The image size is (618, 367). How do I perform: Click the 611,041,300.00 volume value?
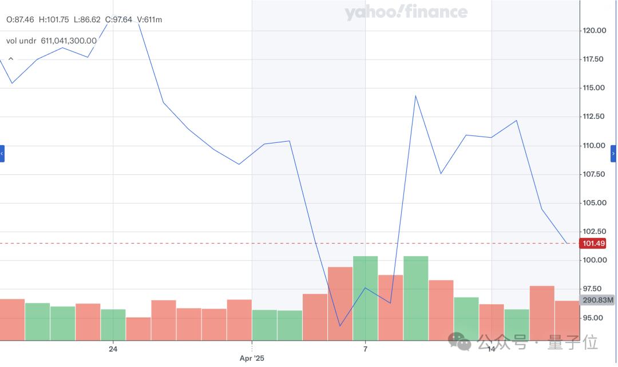click(69, 41)
